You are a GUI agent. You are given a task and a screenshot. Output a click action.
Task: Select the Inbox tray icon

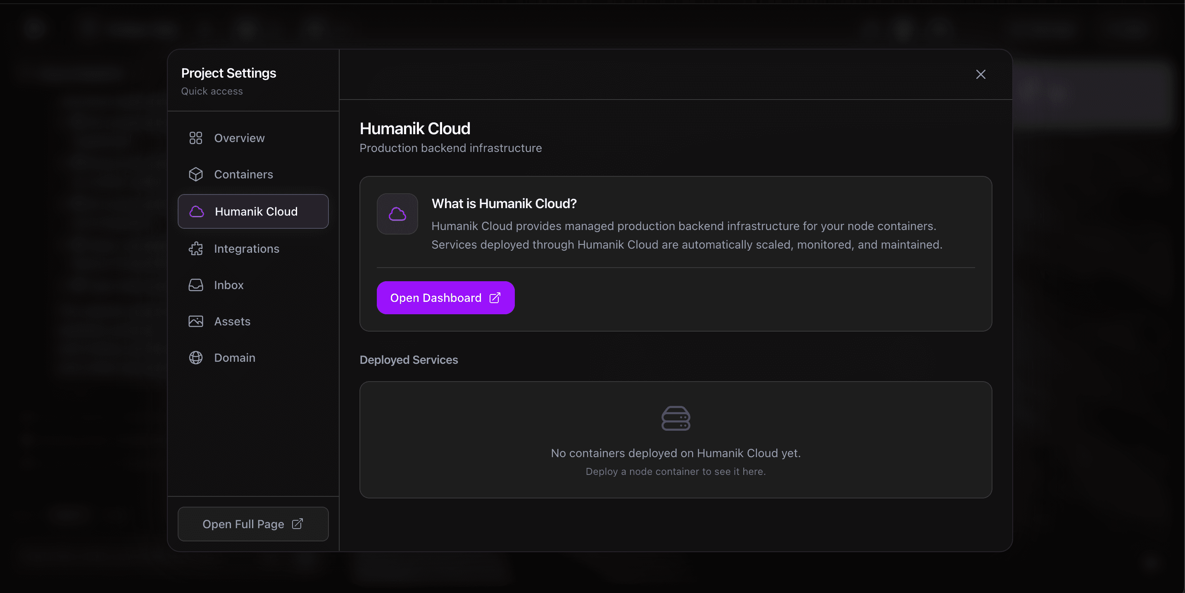pos(195,285)
